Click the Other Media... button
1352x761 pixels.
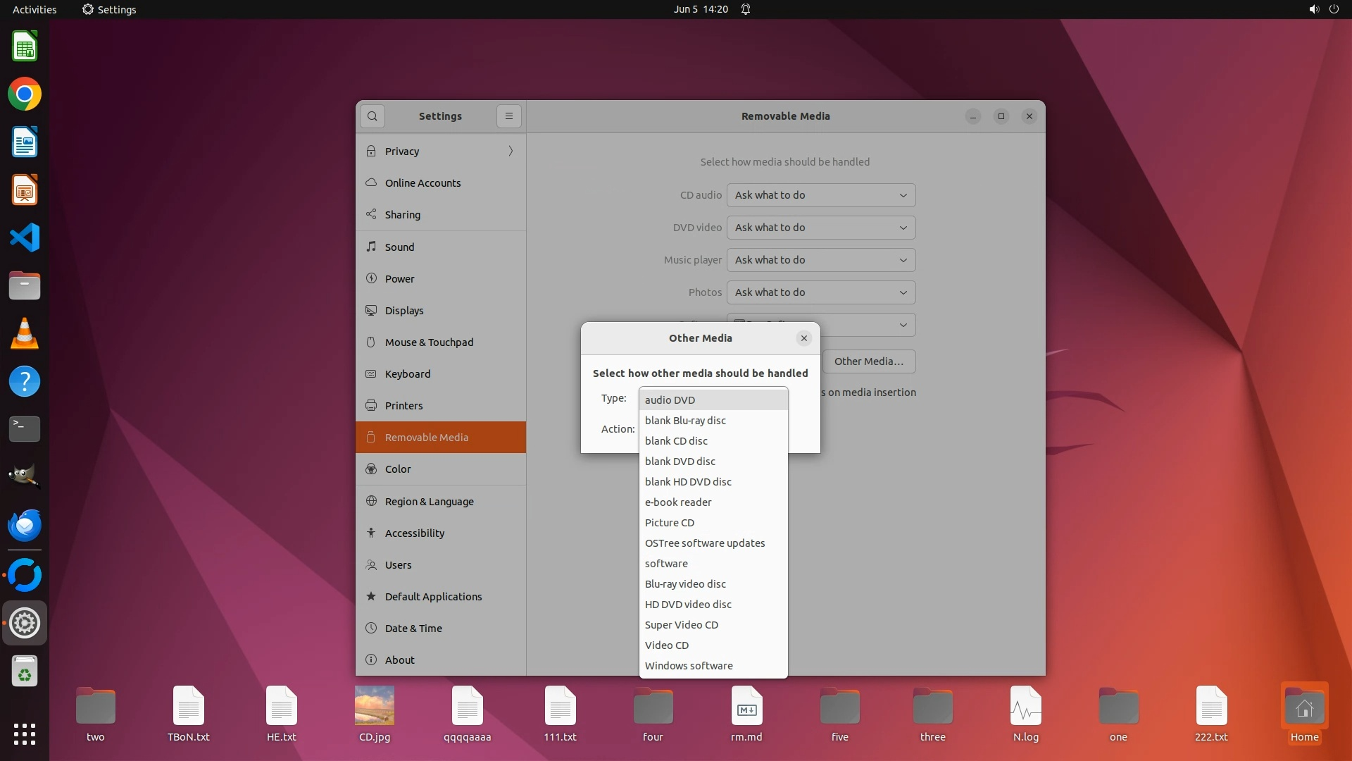(868, 361)
